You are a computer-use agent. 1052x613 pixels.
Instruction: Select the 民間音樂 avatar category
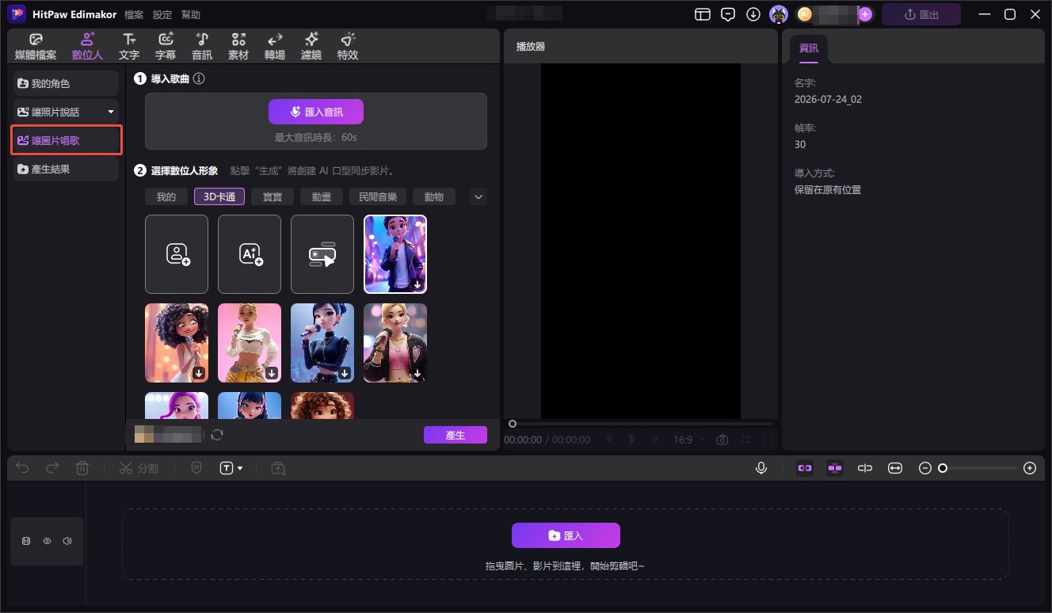coord(378,197)
